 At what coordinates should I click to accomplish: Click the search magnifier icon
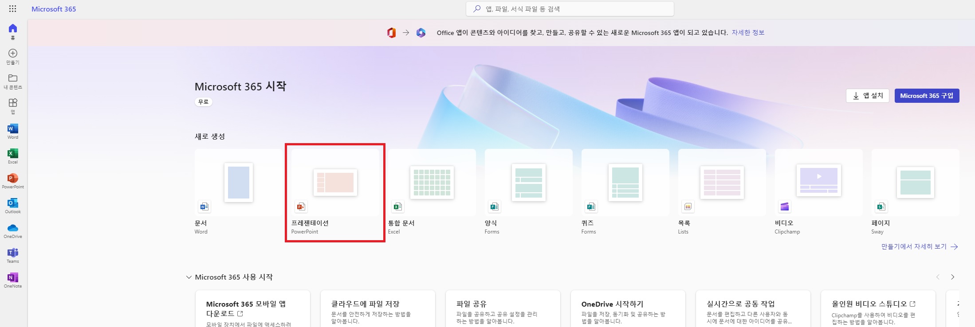(477, 9)
